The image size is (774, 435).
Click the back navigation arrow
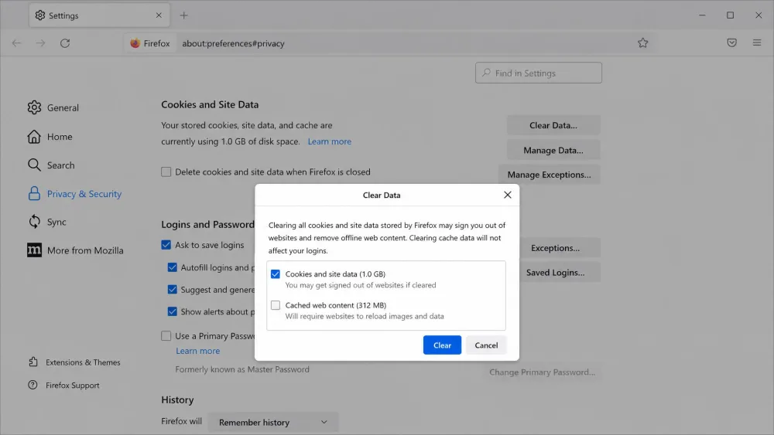tap(16, 43)
